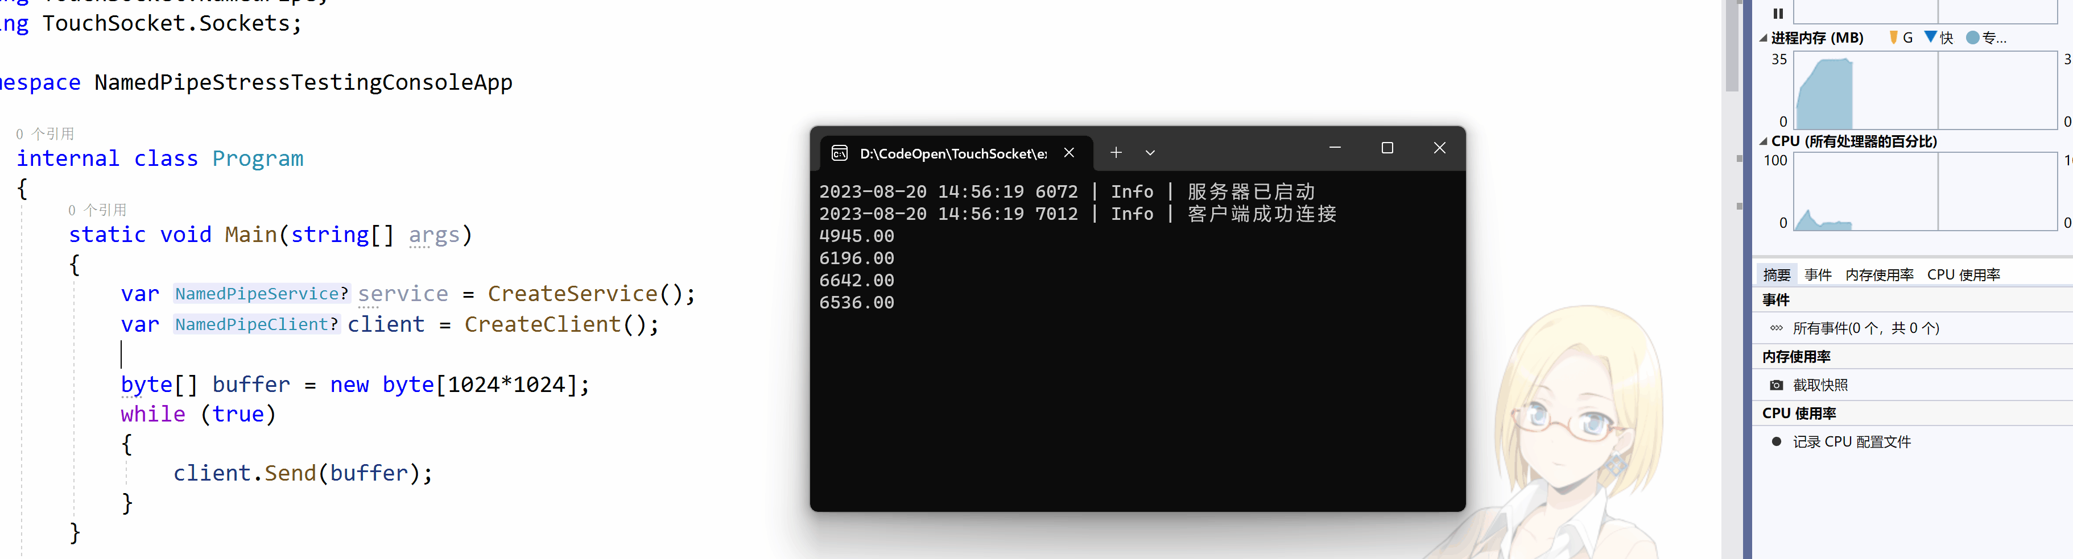Click the console icon on terminal tab
2073x559 pixels.
(839, 153)
